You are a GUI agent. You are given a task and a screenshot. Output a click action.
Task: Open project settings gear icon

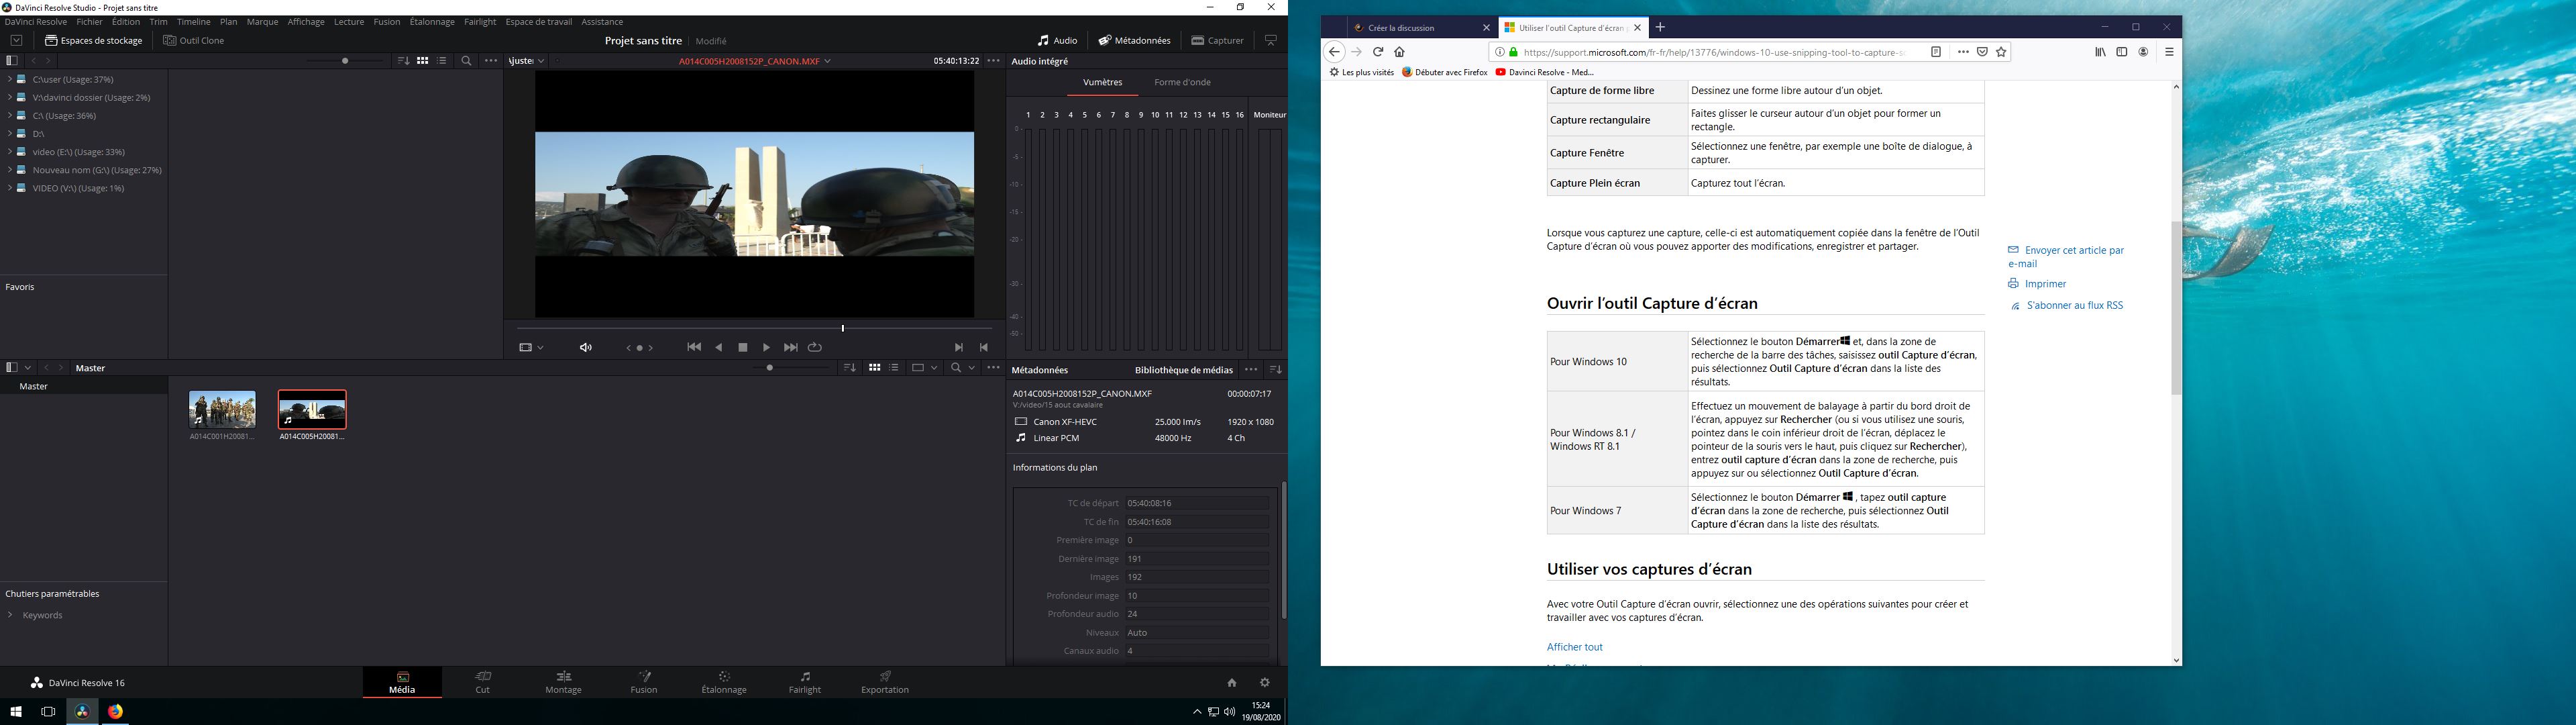(x=1264, y=683)
